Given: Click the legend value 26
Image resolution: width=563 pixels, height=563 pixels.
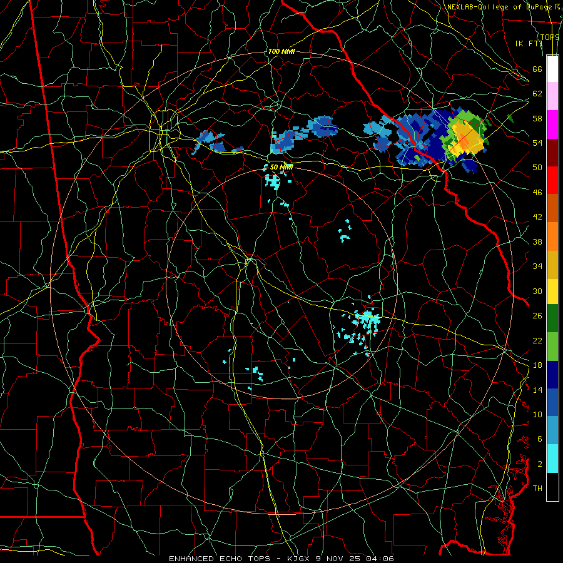Looking at the screenshot, I should pyautogui.click(x=537, y=316).
